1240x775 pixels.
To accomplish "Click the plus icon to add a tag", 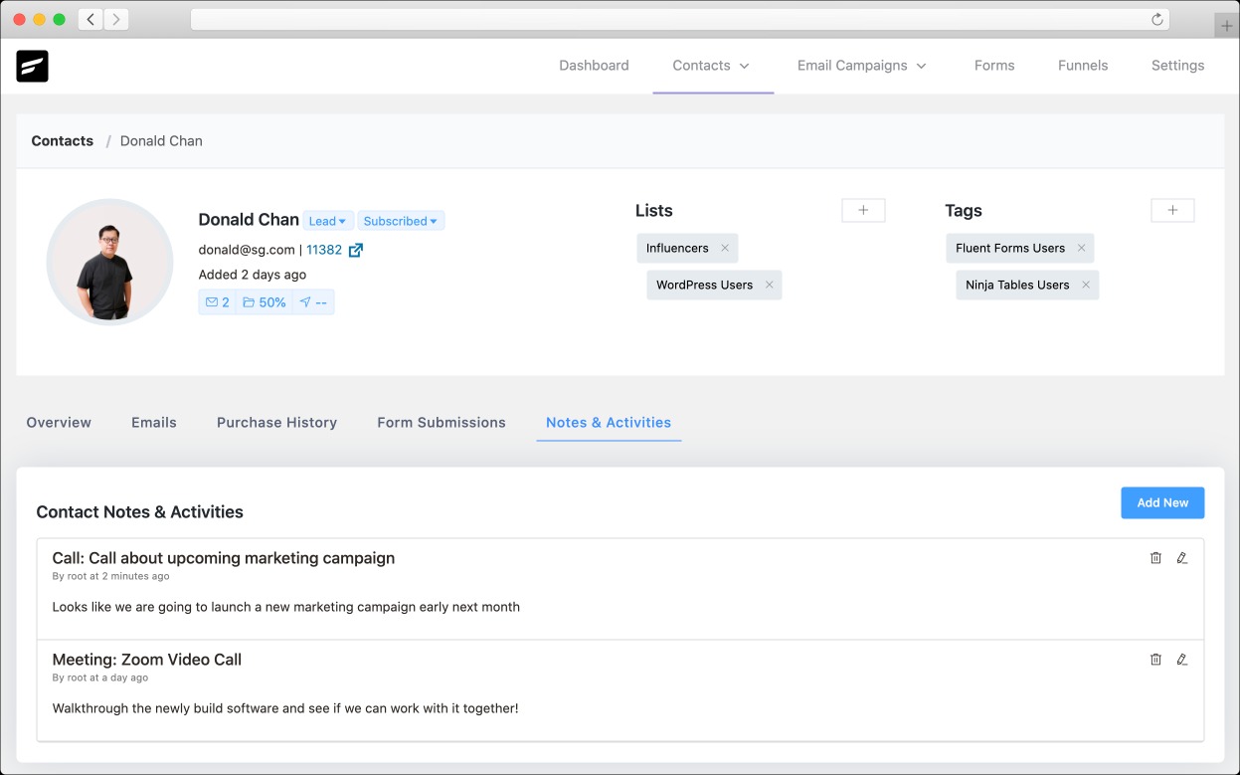I will coord(1172,210).
